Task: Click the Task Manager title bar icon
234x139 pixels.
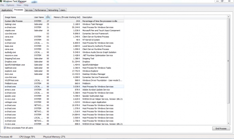Action: click(x=2, y=2)
